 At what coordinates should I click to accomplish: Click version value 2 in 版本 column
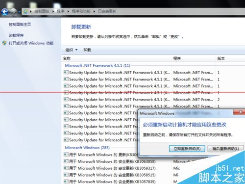pyautogui.click(x=219, y=100)
